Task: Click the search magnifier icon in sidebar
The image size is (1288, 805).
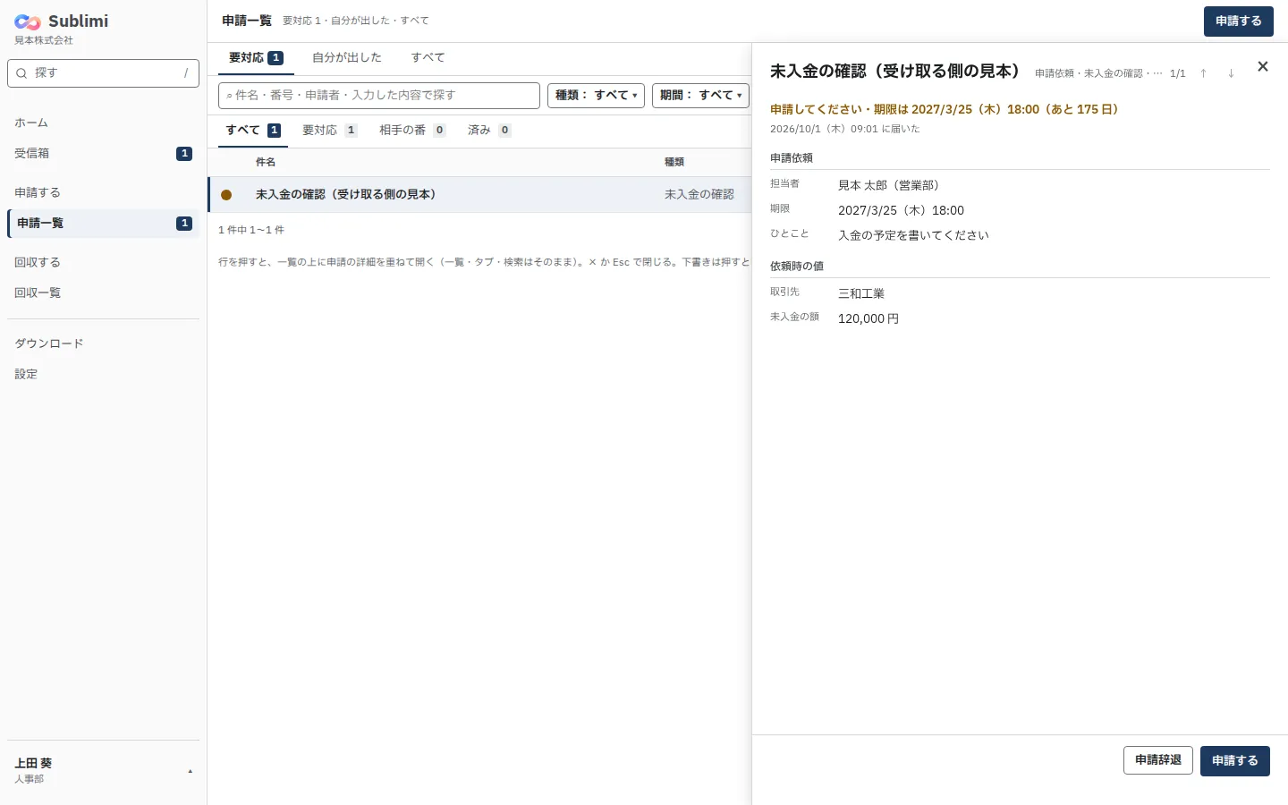Action: pyautogui.click(x=21, y=73)
